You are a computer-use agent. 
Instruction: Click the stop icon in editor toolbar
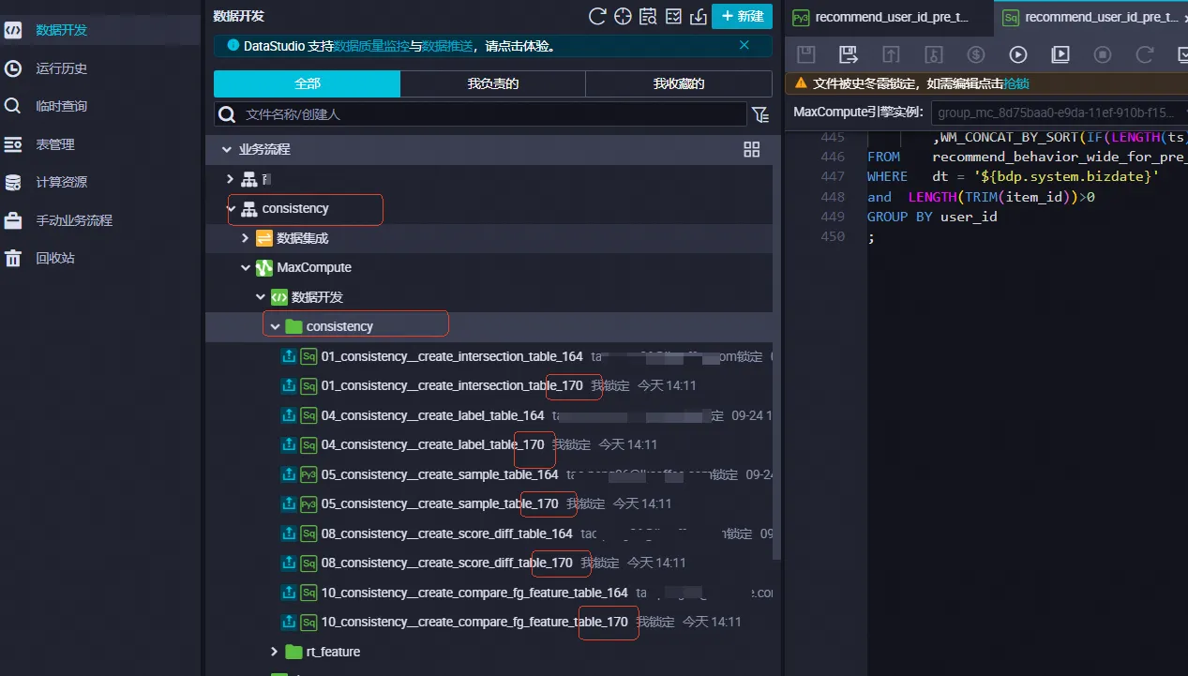[x=1103, y=54]
